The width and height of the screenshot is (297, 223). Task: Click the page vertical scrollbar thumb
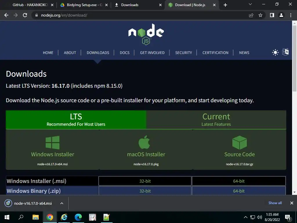[x=294, y=59]
